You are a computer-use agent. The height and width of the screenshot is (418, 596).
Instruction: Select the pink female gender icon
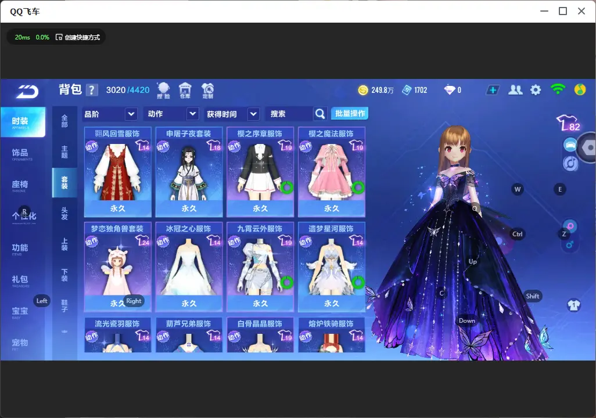pos(570,226)
